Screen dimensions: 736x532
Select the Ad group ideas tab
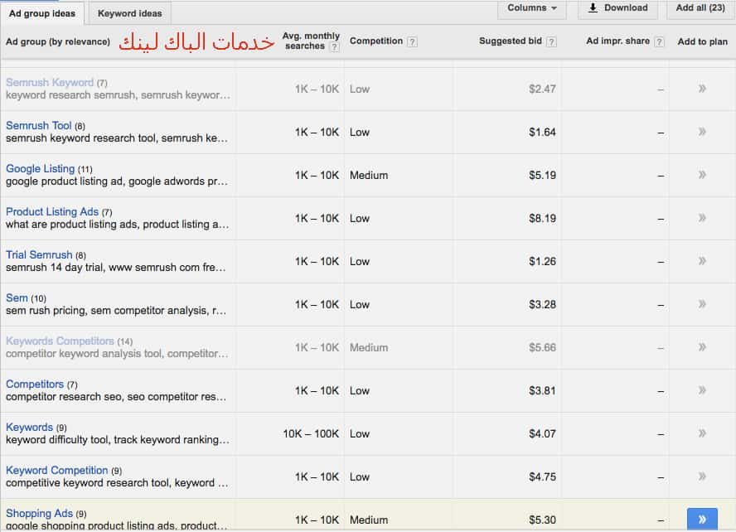click(x=42, y=13)
